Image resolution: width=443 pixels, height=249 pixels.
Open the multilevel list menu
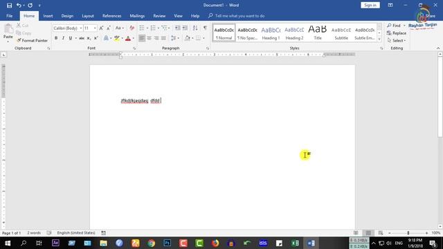click(165, 28)
